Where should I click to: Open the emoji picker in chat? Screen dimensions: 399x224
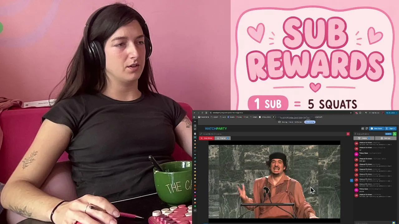(x=394, y=222)
